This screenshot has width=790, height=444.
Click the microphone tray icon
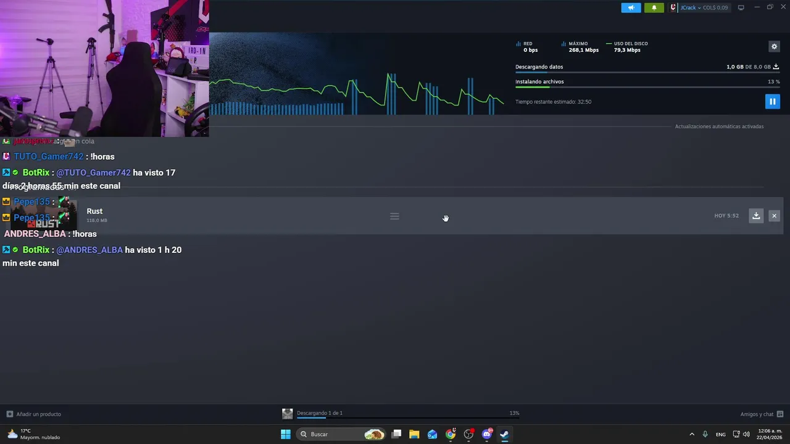point(705,434)
